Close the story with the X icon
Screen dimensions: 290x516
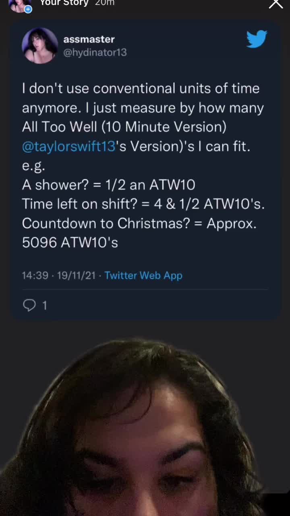pos(276,3)
